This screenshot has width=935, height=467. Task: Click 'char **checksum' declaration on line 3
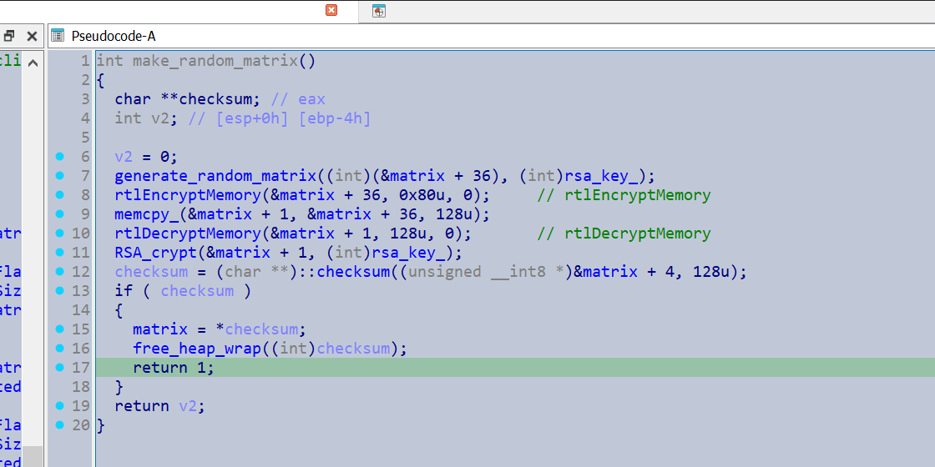(x=187, y=99)
